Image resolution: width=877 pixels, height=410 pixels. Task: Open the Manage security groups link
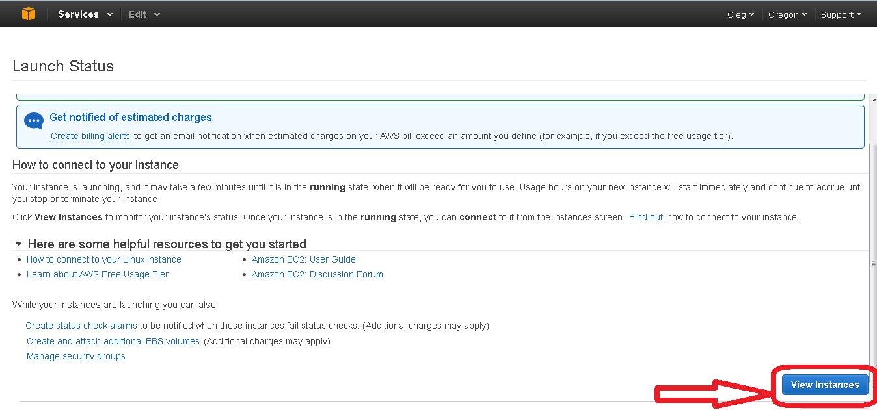(76, 356)
